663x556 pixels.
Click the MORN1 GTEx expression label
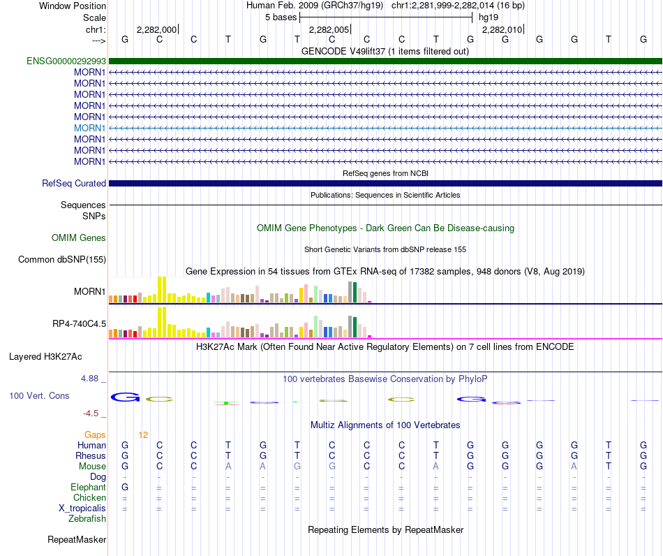click(x=89, y=291)
